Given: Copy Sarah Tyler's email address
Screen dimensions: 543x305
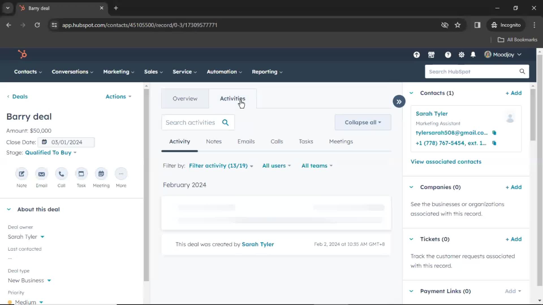Looking at the screenshot, I should pos(494,133).
